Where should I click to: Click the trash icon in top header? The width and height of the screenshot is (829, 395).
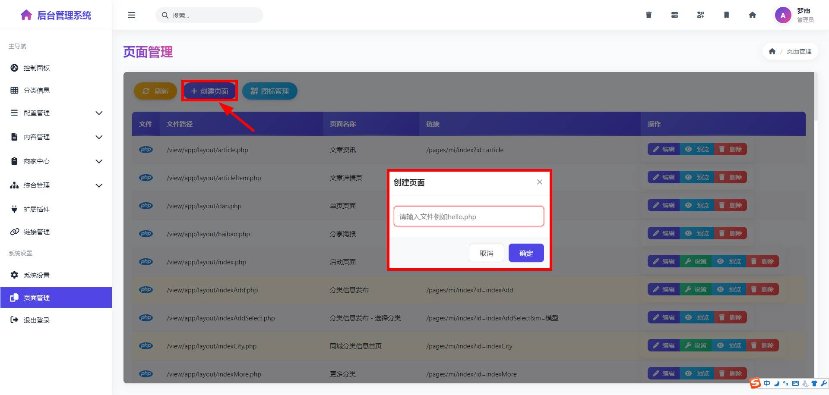pyautogui.click(x=649, y=15)
